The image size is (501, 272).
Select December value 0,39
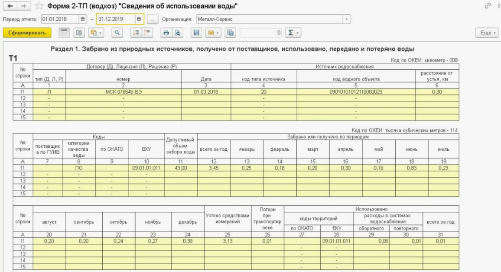click(188, 241)
